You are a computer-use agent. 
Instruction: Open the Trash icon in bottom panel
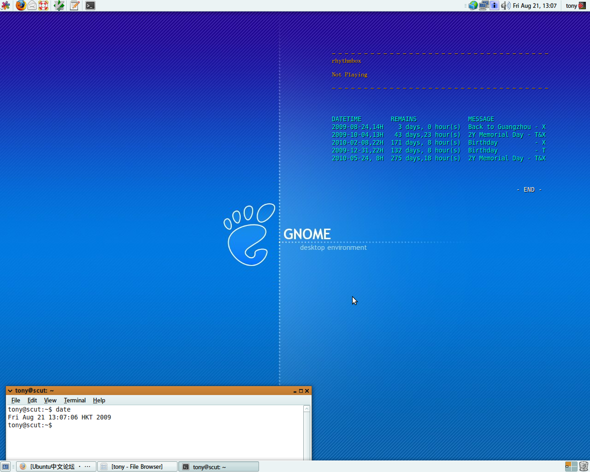[x=584, y=466]
